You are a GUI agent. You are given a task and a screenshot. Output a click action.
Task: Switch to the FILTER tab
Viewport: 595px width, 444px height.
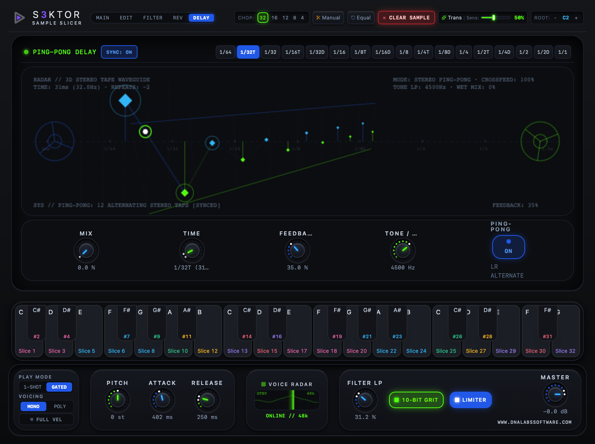(x=153, y=18)
